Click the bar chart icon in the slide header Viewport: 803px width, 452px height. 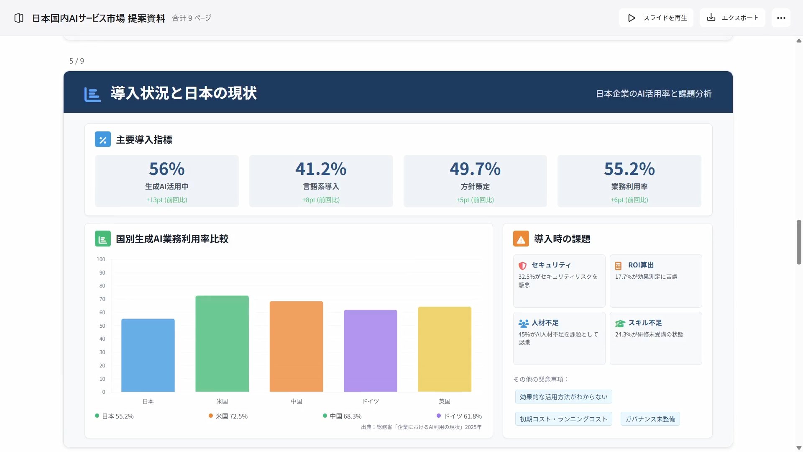pyautogui.click(x=92, y=94)
